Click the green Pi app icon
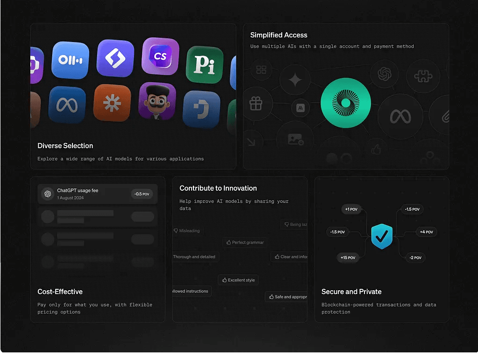The image size is (478, 358). [205, 64]
